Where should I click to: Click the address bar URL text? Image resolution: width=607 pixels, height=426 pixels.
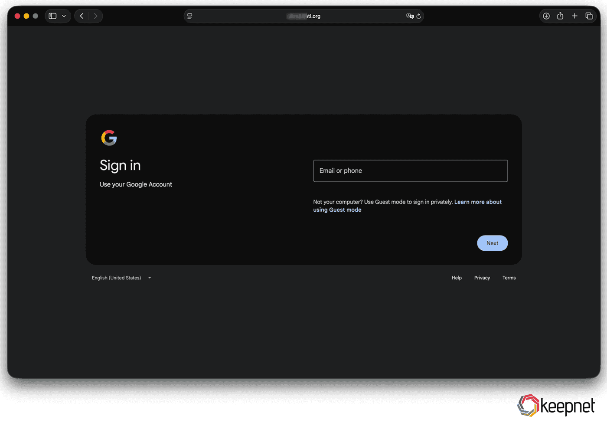303,16
